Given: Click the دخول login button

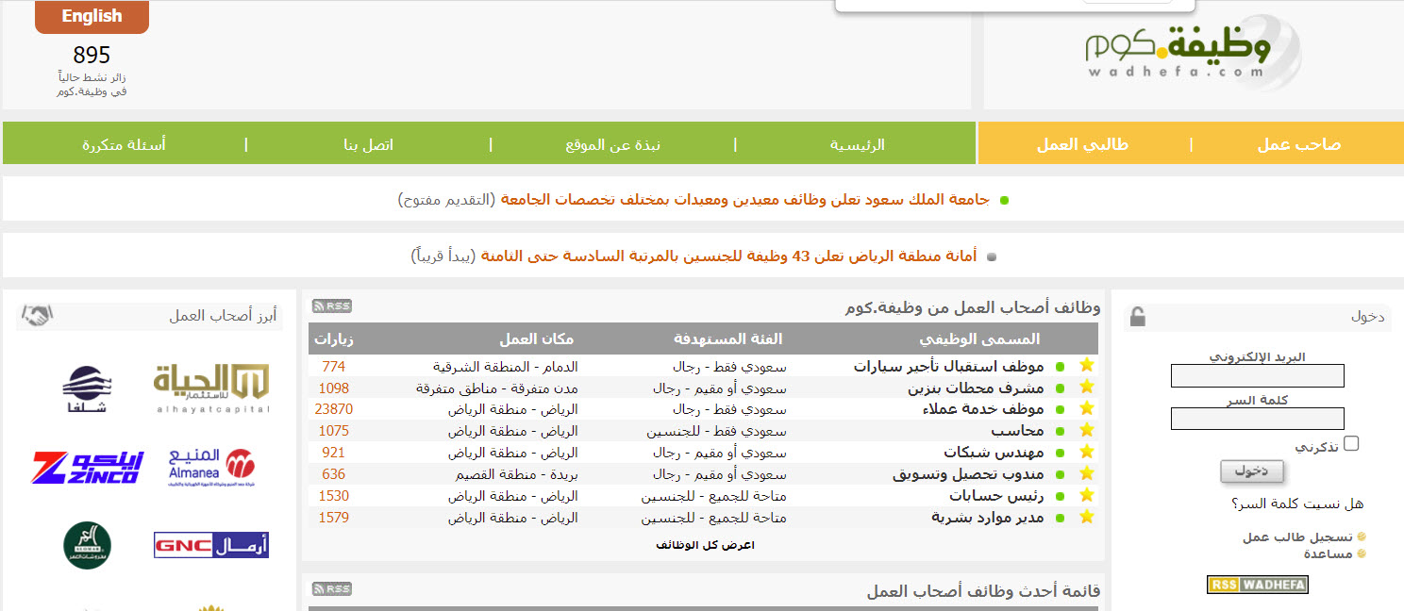Looking at the screenshot, I should pos(1251,471).
